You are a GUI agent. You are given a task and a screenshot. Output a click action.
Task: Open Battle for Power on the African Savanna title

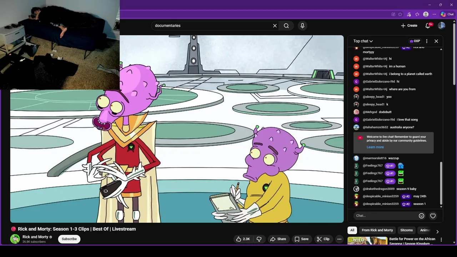pyautogui.click(x=412, y=241)
